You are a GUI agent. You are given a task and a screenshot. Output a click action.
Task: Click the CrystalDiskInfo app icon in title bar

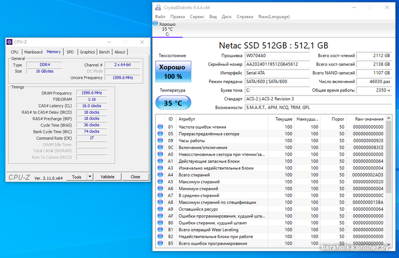click(x=158, y=7)
